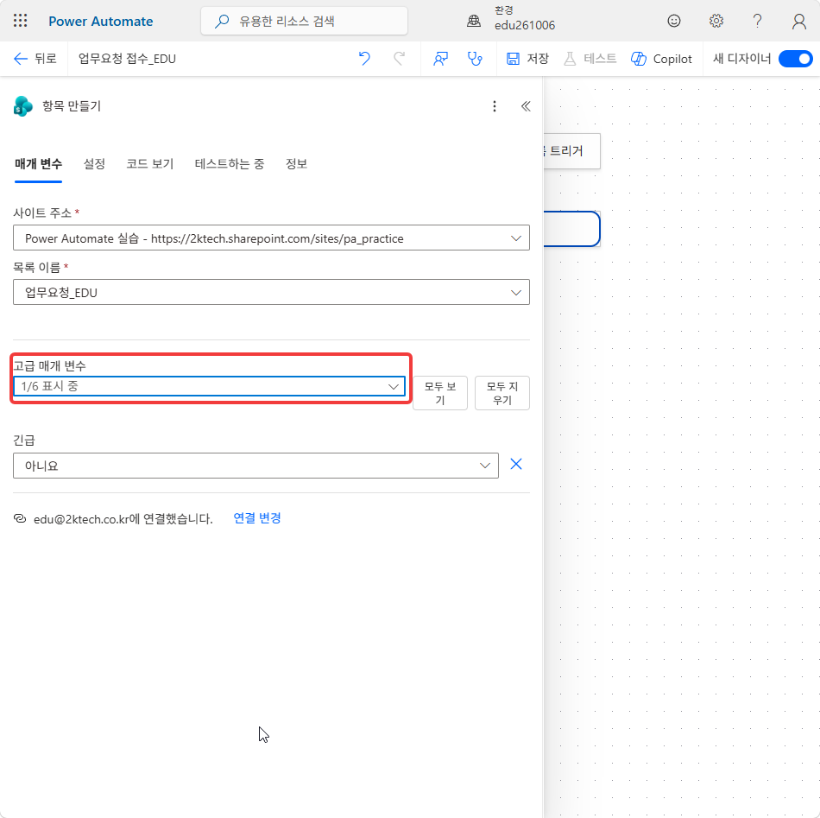Image resolution: width=820 pixels, height=818 pixels.
Task: Open the app launcher waffle icon
Action: pos(21,21)
